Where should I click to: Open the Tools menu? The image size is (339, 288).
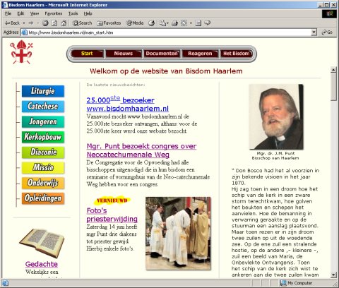click(x=73, y=13)
